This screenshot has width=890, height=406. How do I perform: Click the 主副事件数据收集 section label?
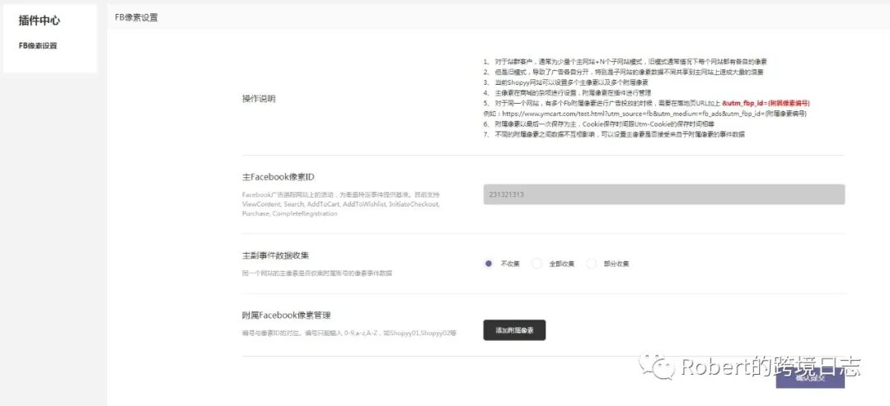pyautogui.click(x=275, y=255)
